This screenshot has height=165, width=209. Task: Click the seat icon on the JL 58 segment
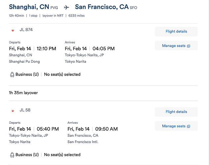(12, 155)
